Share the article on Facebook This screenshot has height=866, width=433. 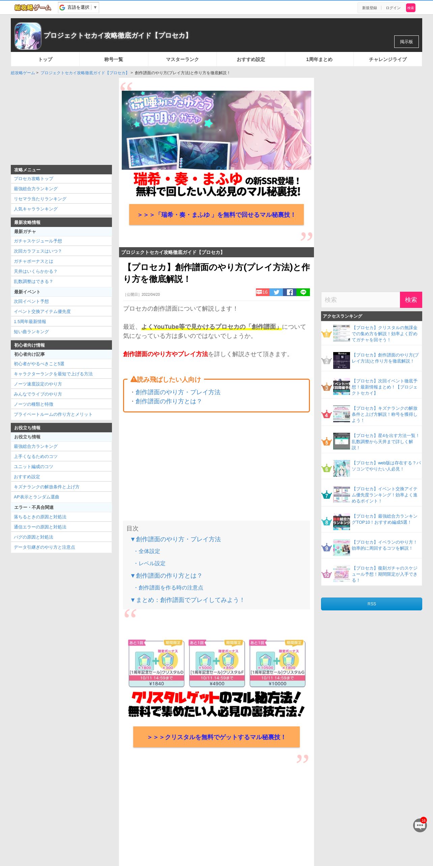pos(290,292)
